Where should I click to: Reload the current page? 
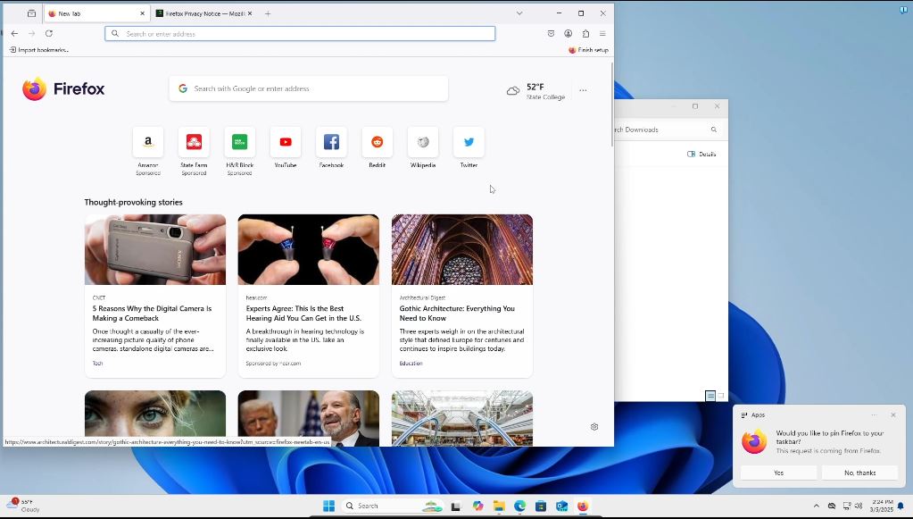coord(49,34)
